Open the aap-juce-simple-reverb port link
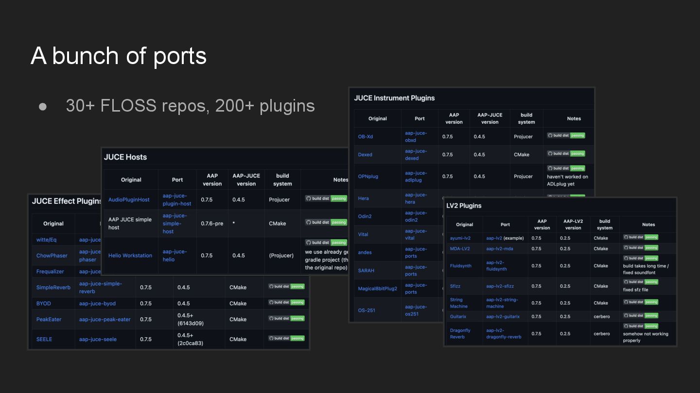This screenshot has width=700, height=393. pos(101,287)
